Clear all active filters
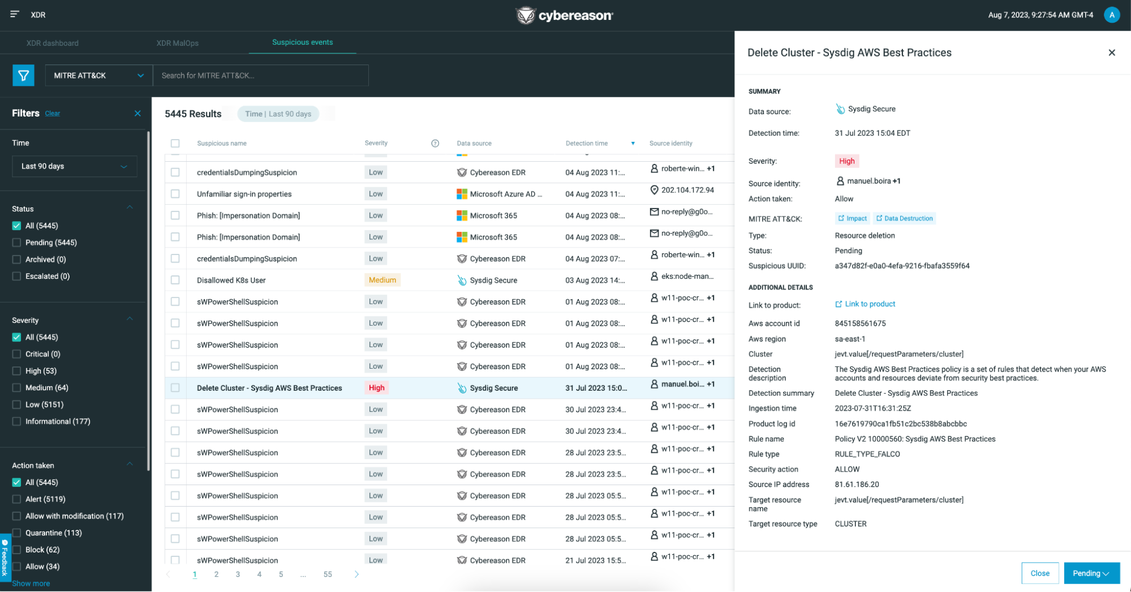 pyautogui.click(x=52, y=113)
